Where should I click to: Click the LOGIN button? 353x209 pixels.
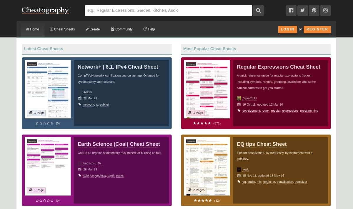click(287, 29)
